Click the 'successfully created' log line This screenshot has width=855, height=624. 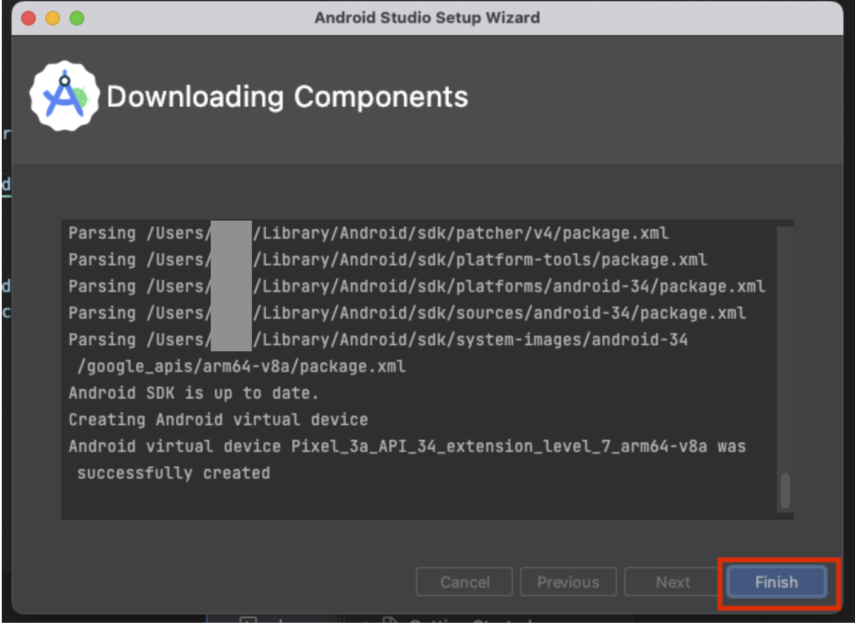[173, 473]
